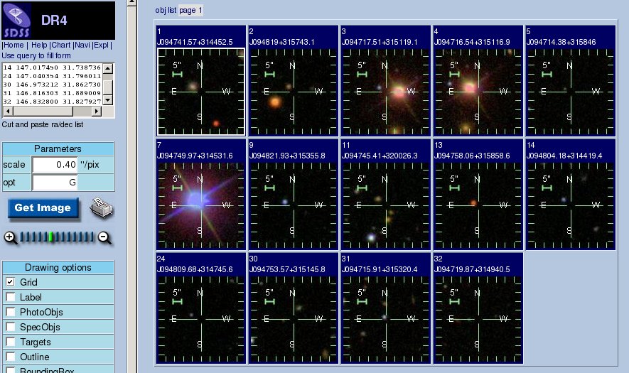Click the Use query to fill form link
This screenshot has height=373, width=629.
coord(36,55)
